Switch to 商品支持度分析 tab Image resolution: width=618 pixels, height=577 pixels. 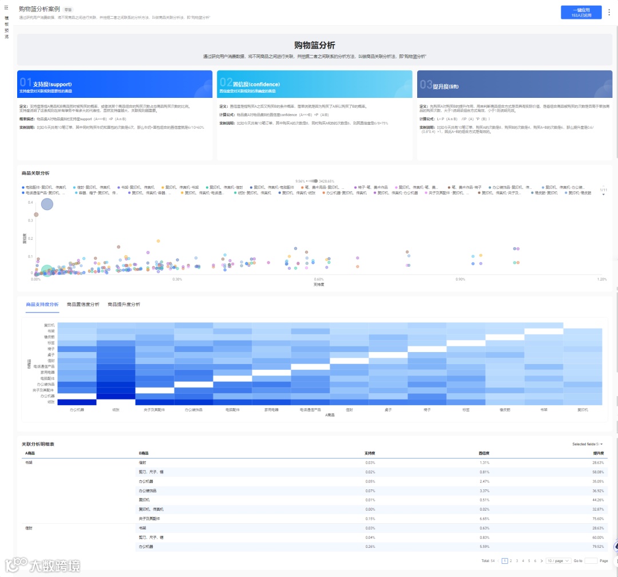pyautogui.click(x=42, y=305)
